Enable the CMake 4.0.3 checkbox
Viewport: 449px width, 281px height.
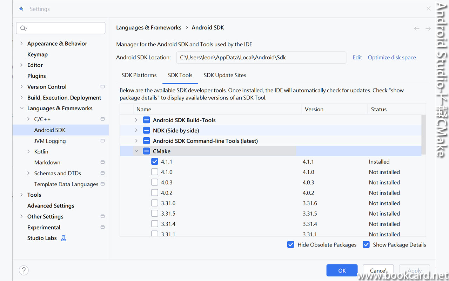point(155,182)
